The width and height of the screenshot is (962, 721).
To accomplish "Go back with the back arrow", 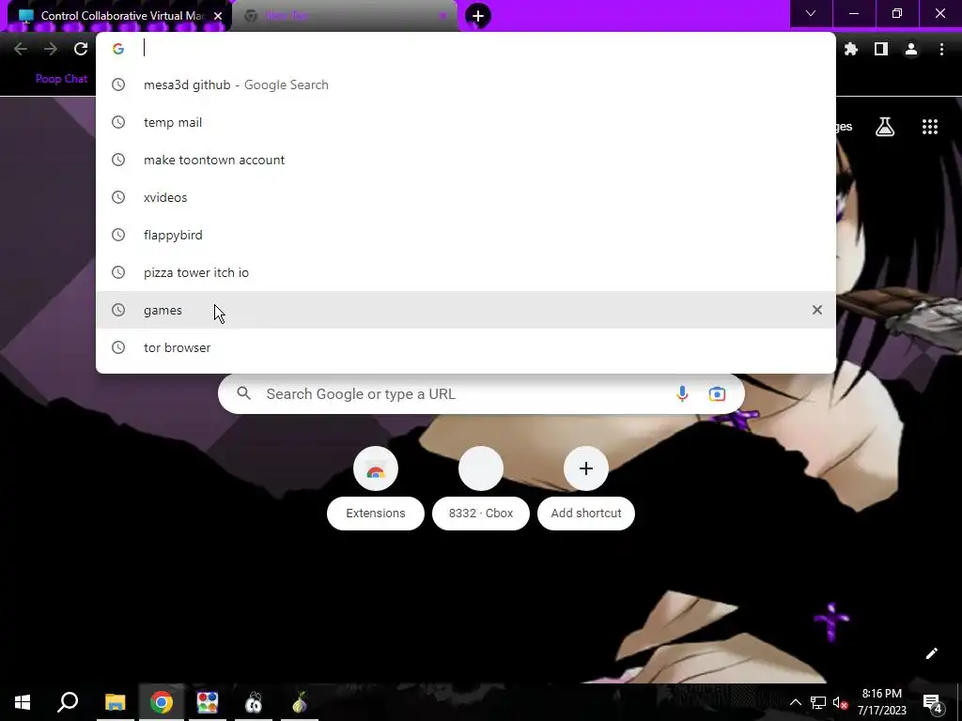I will click(x=21, y=49).
